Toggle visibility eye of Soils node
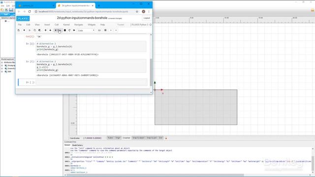The height and width of the screenshot is (177, 315). click(6, 71)
